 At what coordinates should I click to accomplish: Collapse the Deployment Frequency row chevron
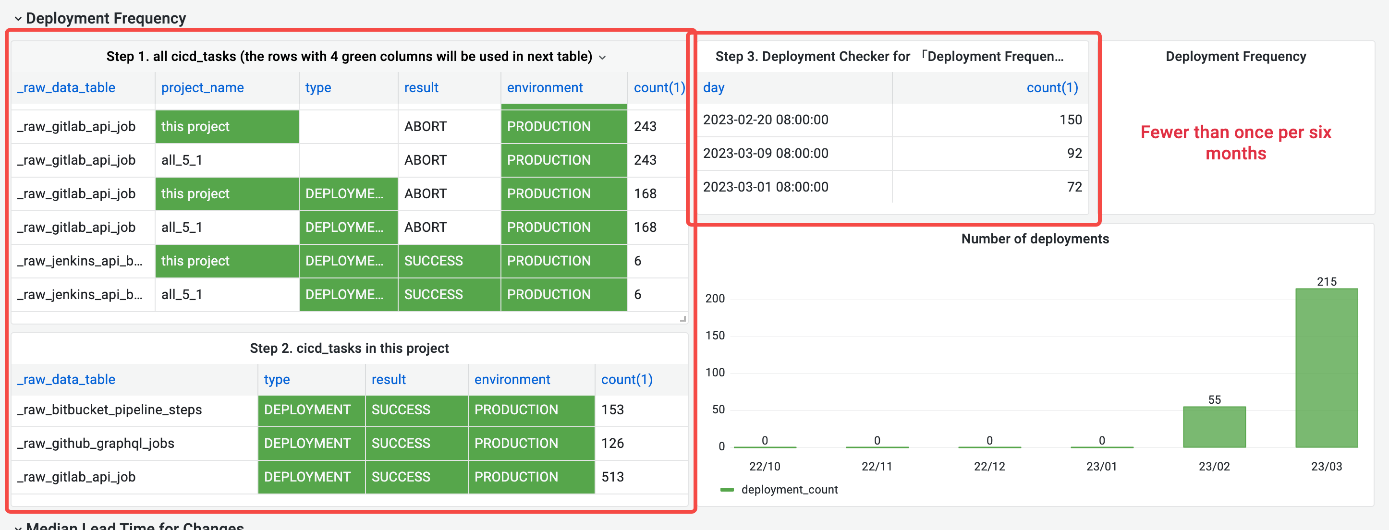18,19
